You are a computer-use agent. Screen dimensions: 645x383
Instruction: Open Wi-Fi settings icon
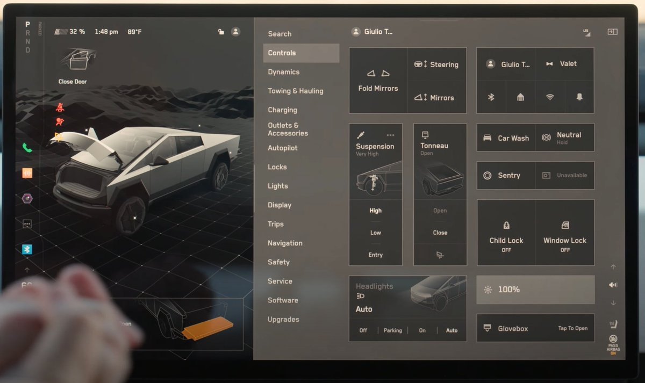point(550,97)
